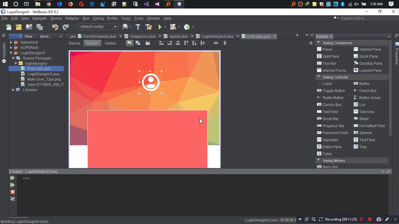Screen dimensions: 399x224
Task: Pick Radio Button component from Palette
Action: click(x=330, y=98)
